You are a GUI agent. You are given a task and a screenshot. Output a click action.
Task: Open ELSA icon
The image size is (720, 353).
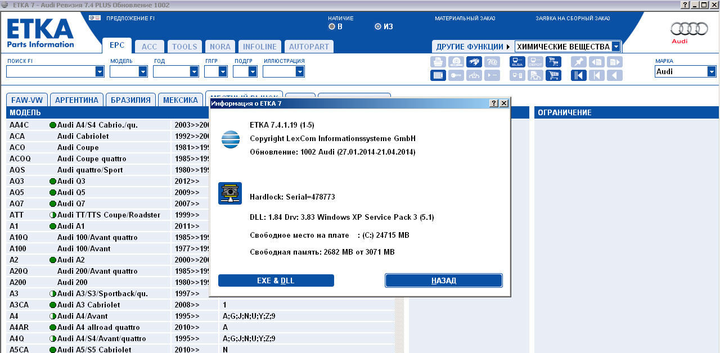pyautogui.click(x=517, y=62)
